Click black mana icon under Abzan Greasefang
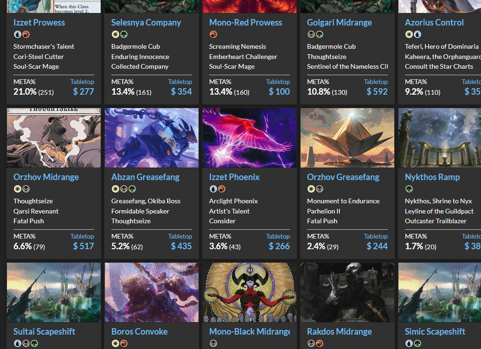481x349 pixels. [124, 189]
